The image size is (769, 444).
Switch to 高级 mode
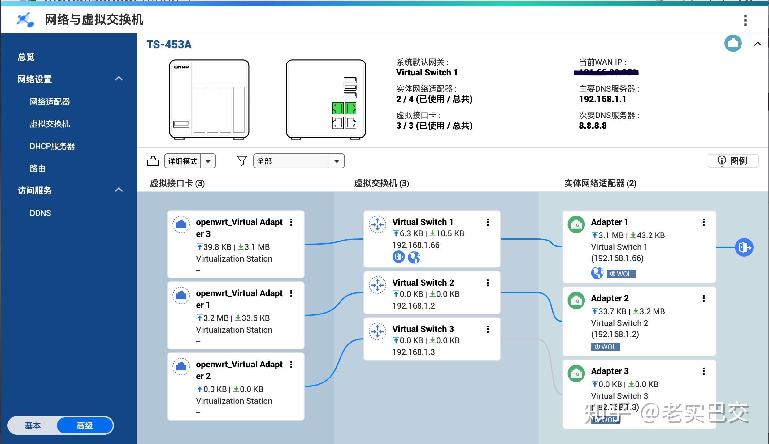point(85,426)
